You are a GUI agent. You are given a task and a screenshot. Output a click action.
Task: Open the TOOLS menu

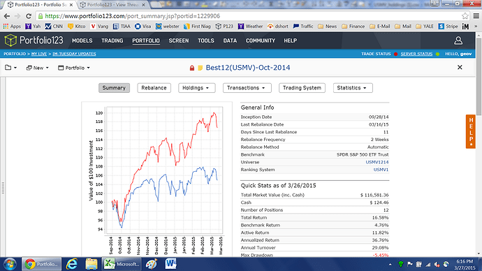[206, 41]
